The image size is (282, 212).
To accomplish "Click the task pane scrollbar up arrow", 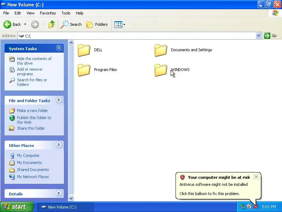I will click(71, 42).
